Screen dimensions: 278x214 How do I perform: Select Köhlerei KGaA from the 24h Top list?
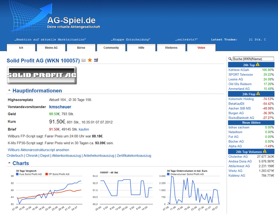pos(239,69)
